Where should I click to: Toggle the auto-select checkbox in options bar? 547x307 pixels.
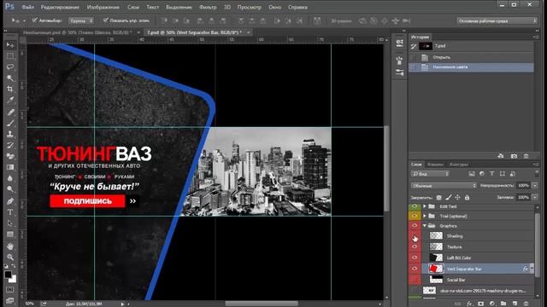pos(34,20)
